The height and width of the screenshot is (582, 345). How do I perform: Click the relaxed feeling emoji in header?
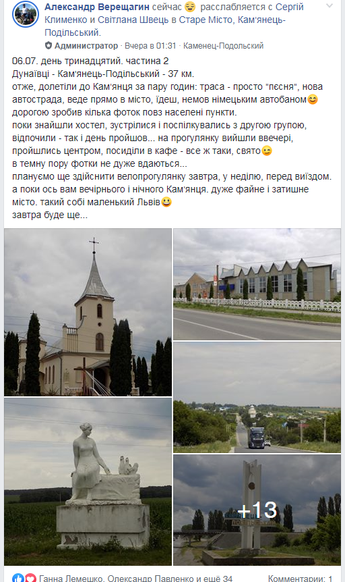[x=190, y=7]
